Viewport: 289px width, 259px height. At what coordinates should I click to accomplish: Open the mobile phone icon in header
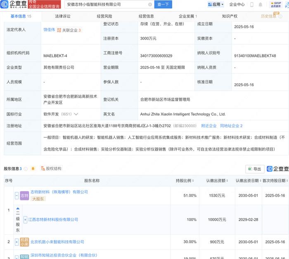click(252, 5)
